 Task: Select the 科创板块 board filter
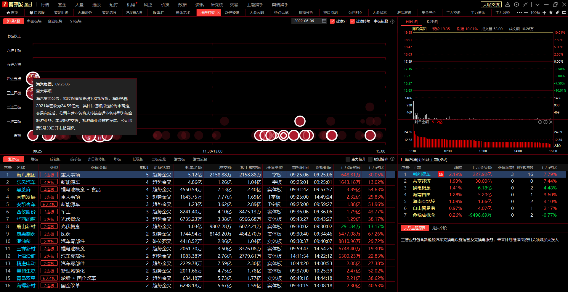34,21
